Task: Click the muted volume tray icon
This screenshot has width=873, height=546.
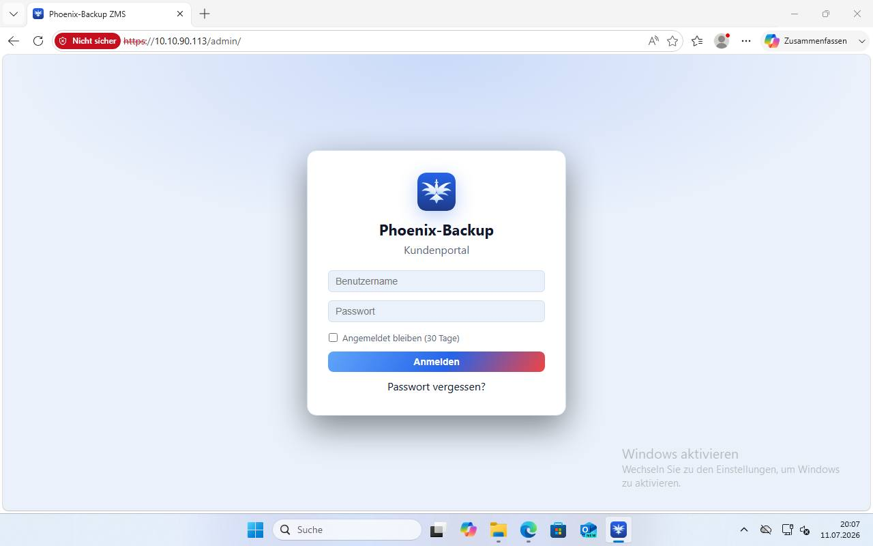Action: pos(805,530)
